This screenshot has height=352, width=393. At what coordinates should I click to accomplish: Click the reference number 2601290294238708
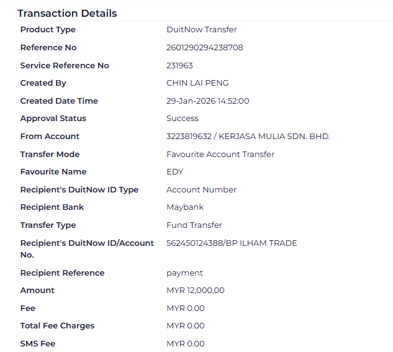click(x=204, y=48)
